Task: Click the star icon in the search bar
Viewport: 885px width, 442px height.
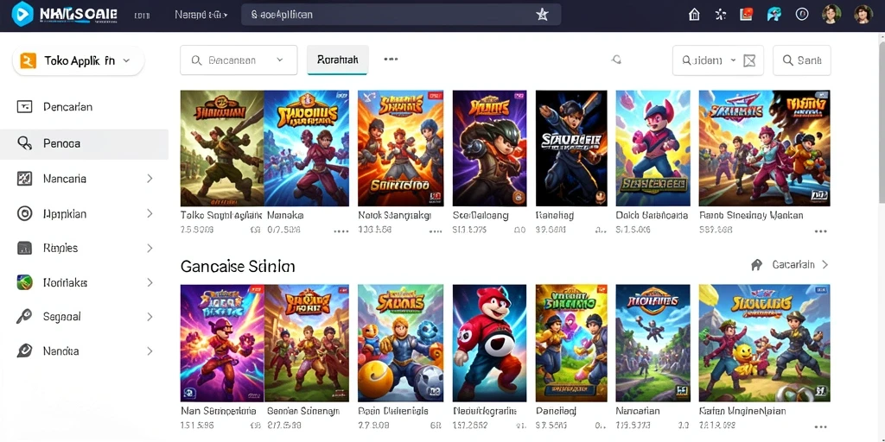Action: tap(542, 16)
